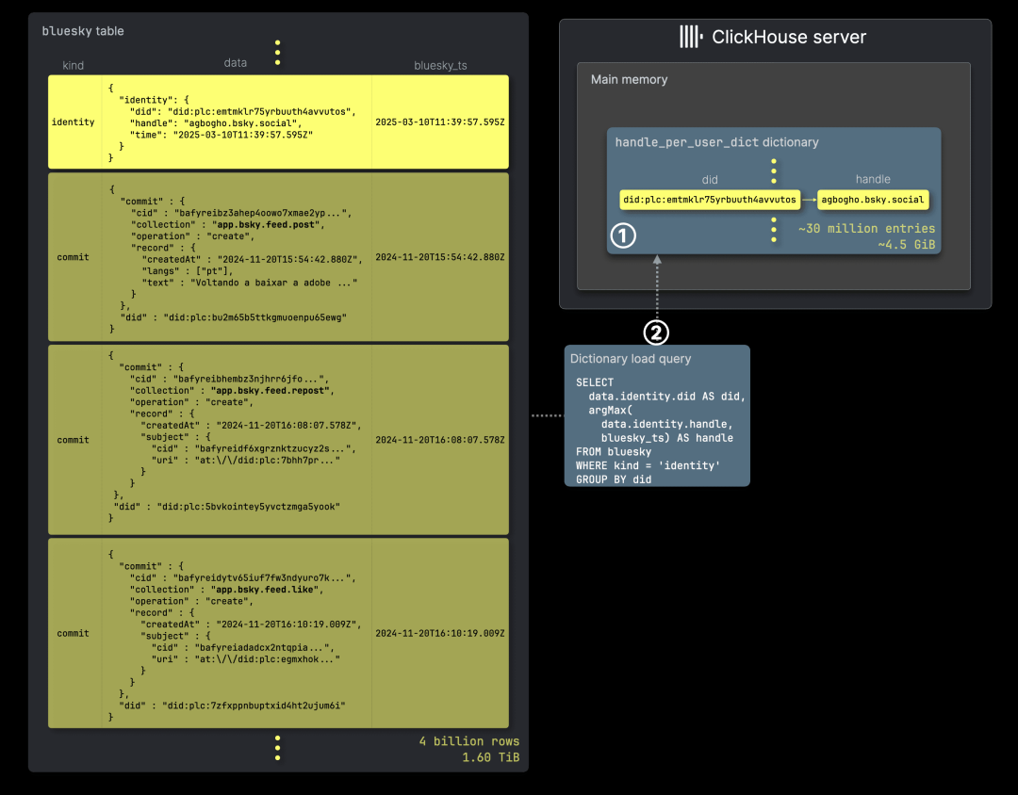Image resolution: width=1018 pixels, height=795 pixels.
Task: Click the ellipsis above the dictionary entry
Action: coord(773,171)
